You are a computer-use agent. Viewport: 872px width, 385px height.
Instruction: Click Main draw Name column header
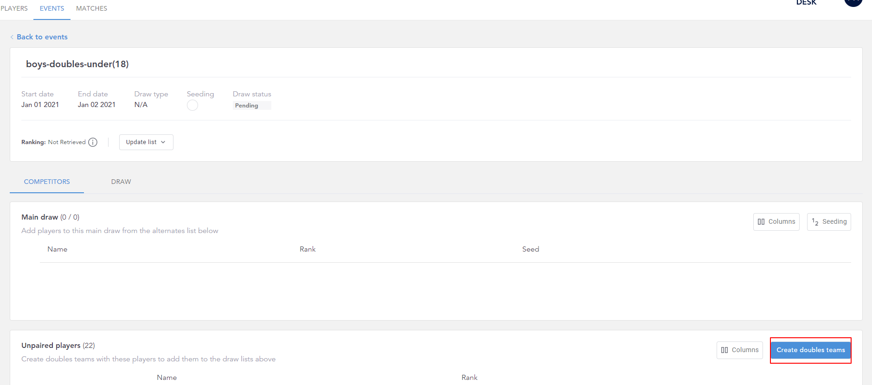tap(58, 249)
